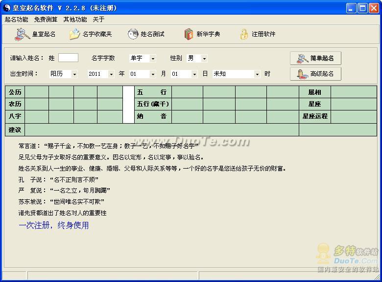Click the 五行(藏干) header cell

point(153,104)
